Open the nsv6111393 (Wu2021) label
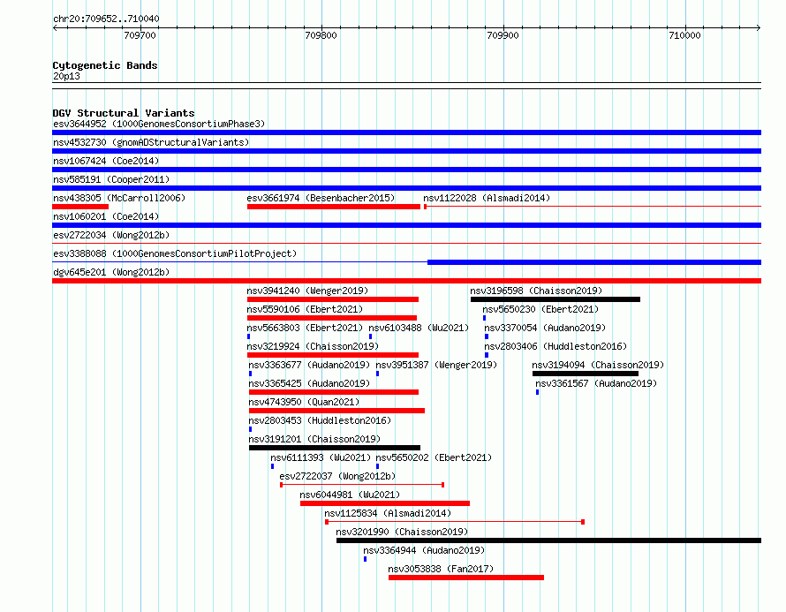786x612 pixels. tap(321, 457)
